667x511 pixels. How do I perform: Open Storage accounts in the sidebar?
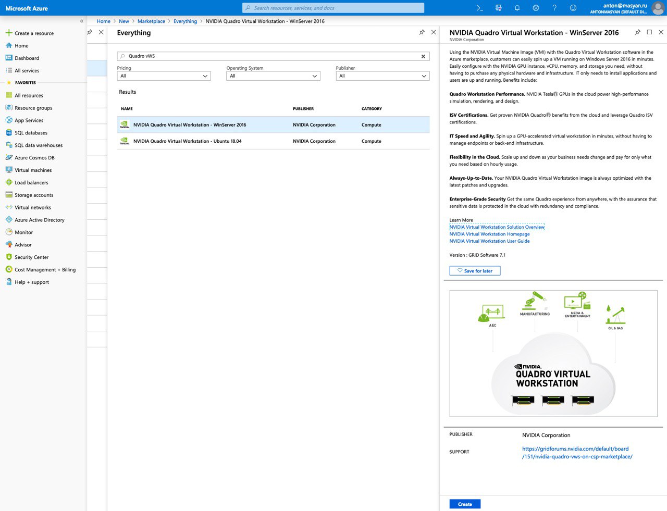coord(34,195)
